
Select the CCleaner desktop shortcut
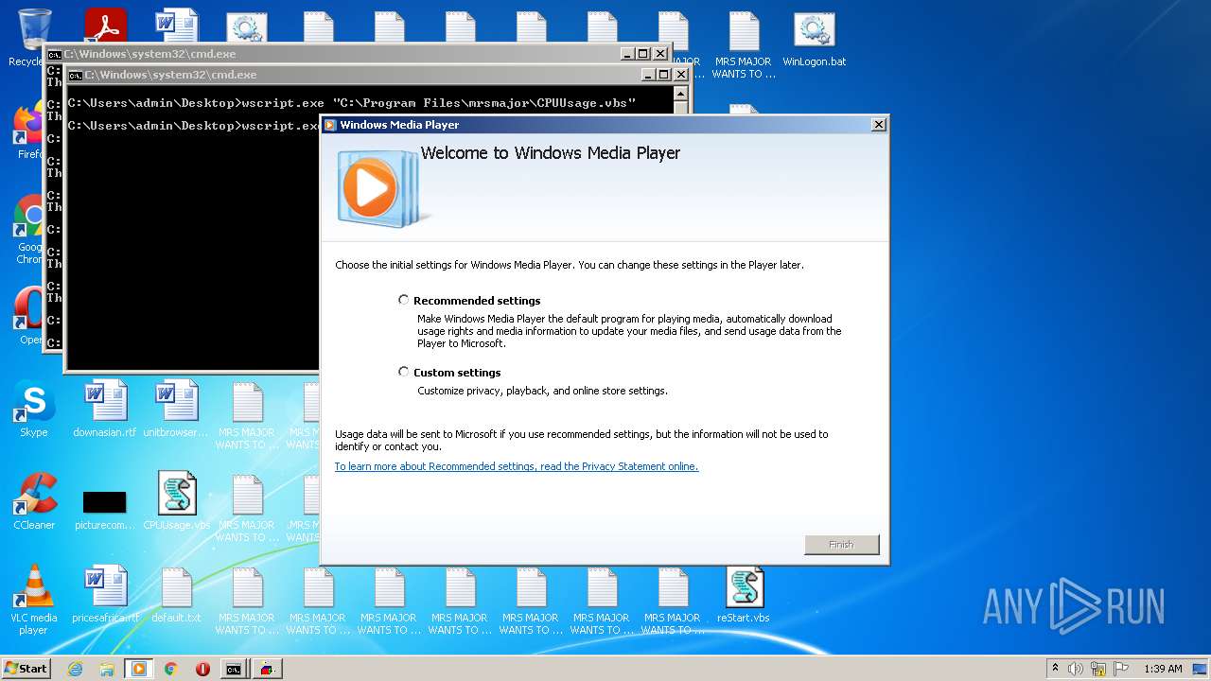pos(34,502)
